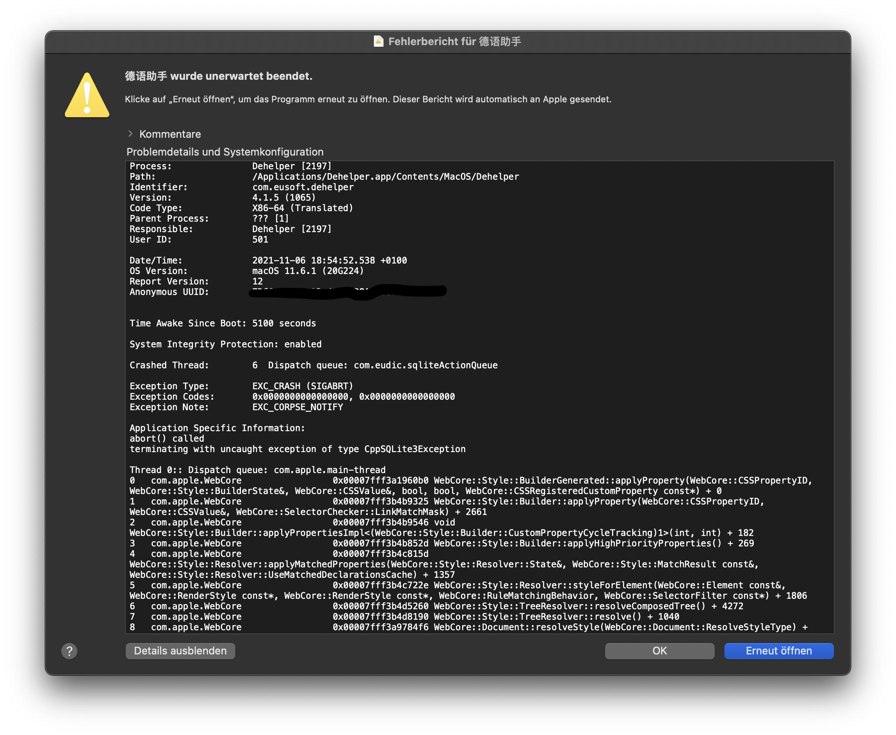Image resolution: width=896 pixels, height=735 pixels.
Task: Click the 'Klicke auf Erneut öffnen' description text
Action: click(x=368, y=100)
